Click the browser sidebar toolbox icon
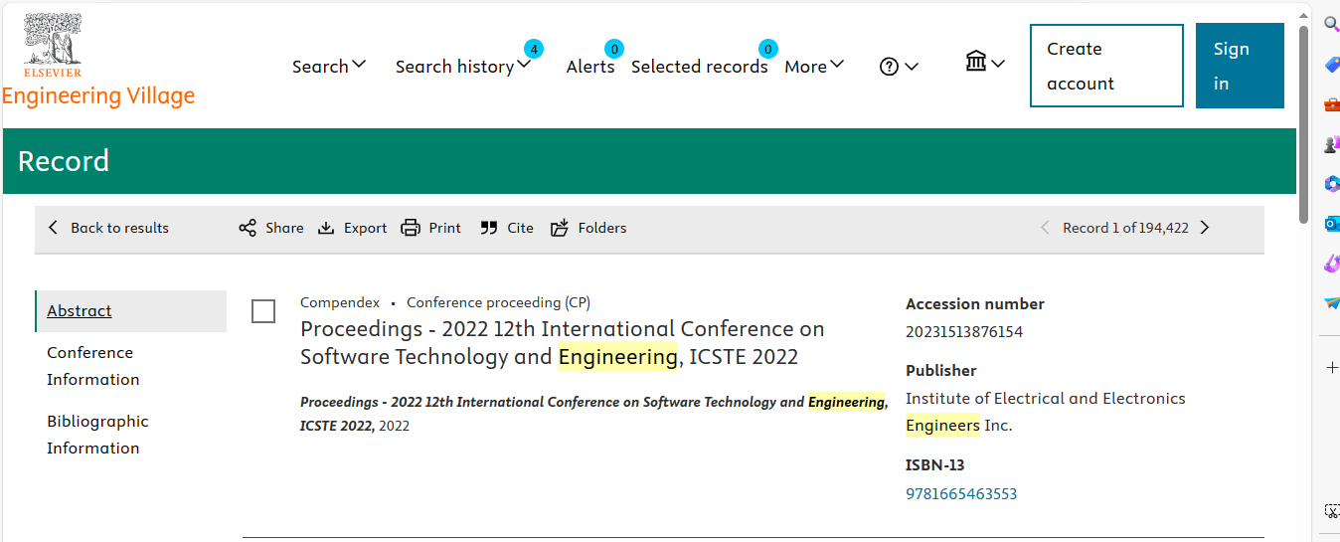Screen dimensions: 1340x542 tap(1332, 104)
